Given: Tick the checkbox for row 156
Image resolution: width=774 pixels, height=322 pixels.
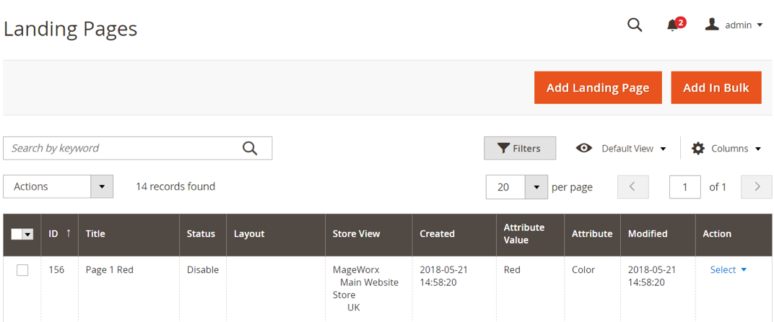Looking at the screenshot, I should coord(22,270).
